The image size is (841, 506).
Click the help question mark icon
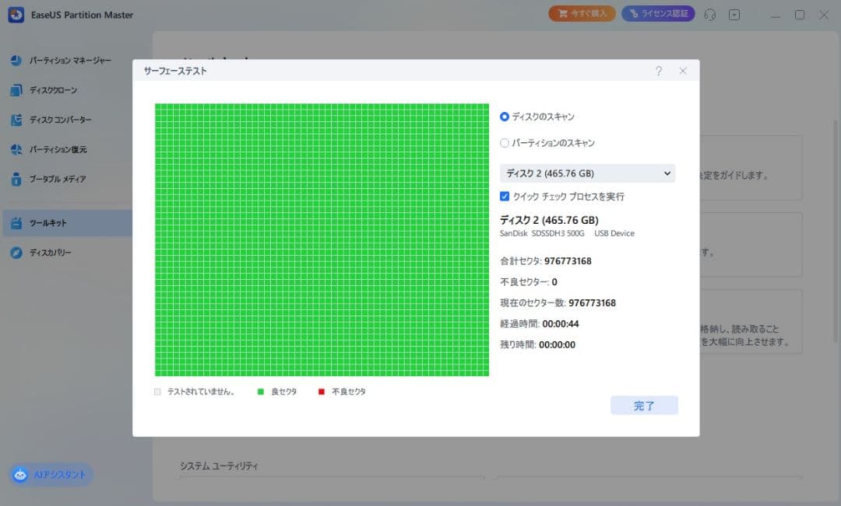click(658, 71)
